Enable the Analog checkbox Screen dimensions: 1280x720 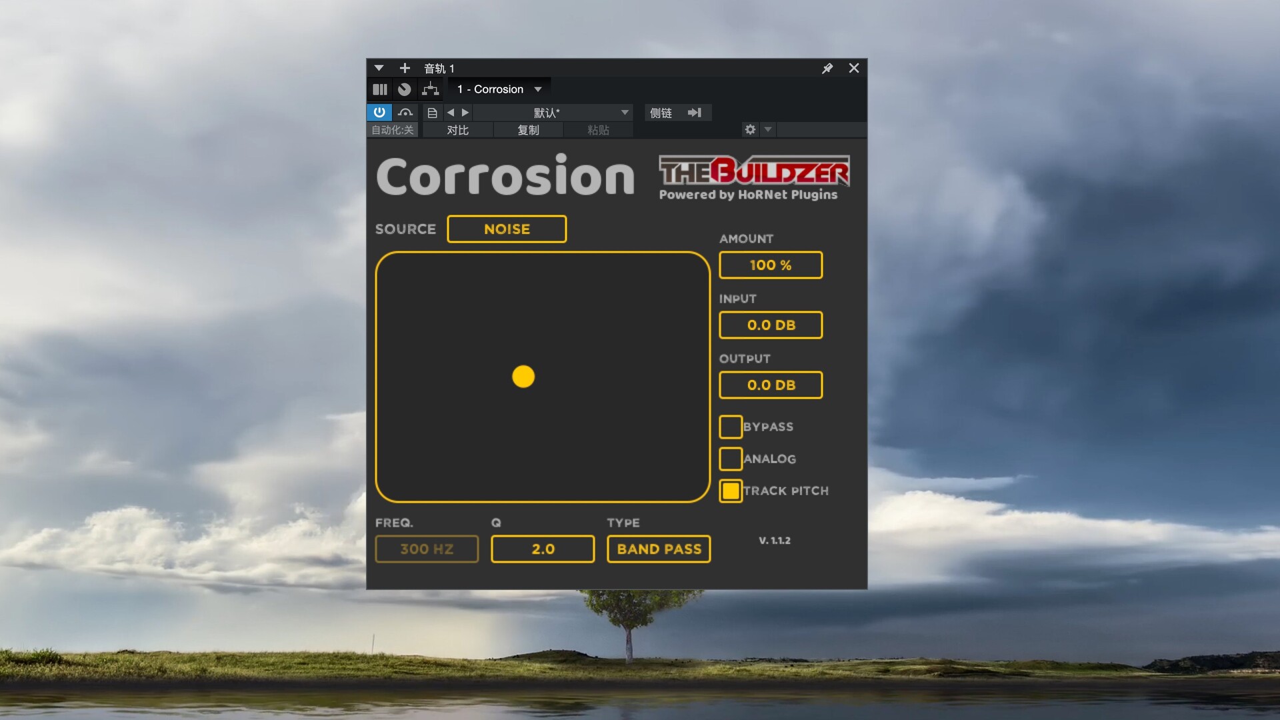coord(731,459)
